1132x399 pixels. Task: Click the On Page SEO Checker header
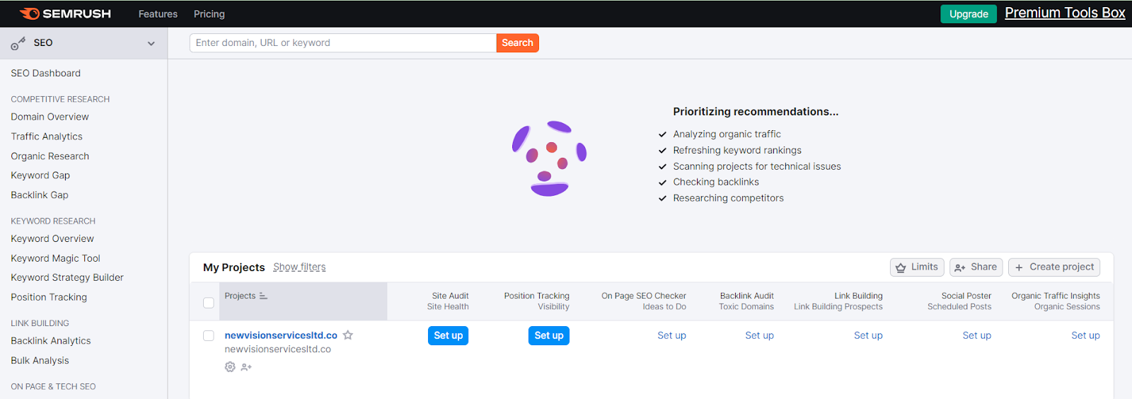click(x=644, y=296)
